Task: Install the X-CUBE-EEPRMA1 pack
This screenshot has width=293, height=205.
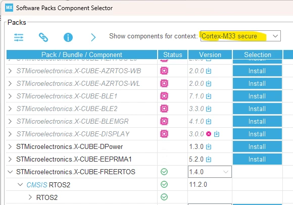Action: click(257, 159)
